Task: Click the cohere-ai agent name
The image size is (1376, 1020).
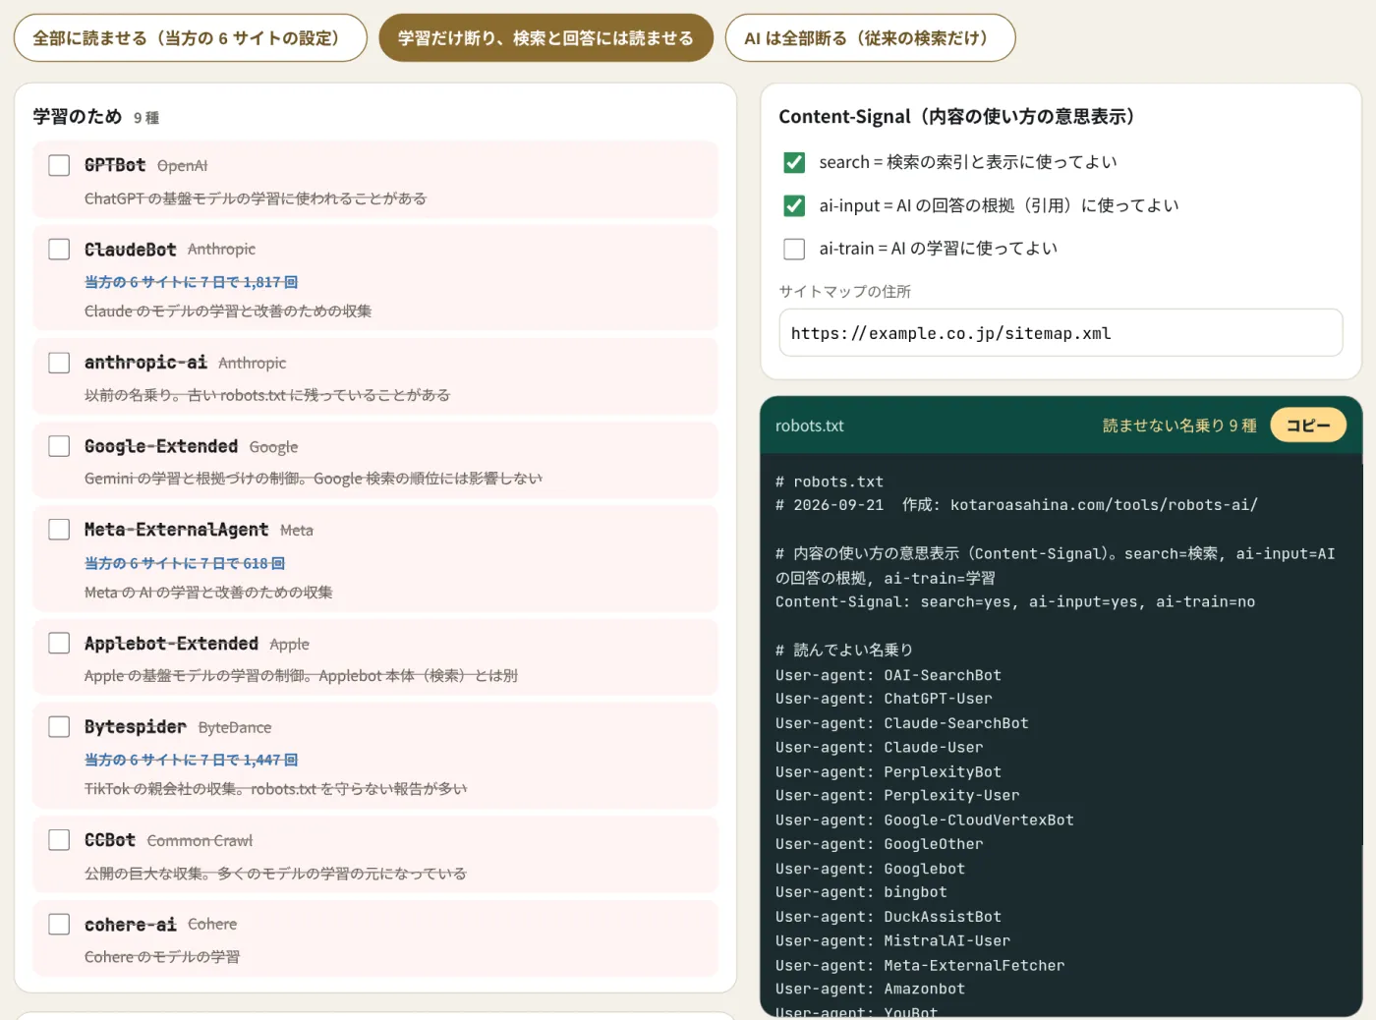Action: pyautogui.click(x=131, y=925)
